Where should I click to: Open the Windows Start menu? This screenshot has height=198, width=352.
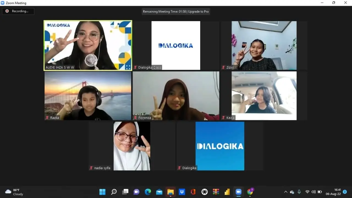102,192
